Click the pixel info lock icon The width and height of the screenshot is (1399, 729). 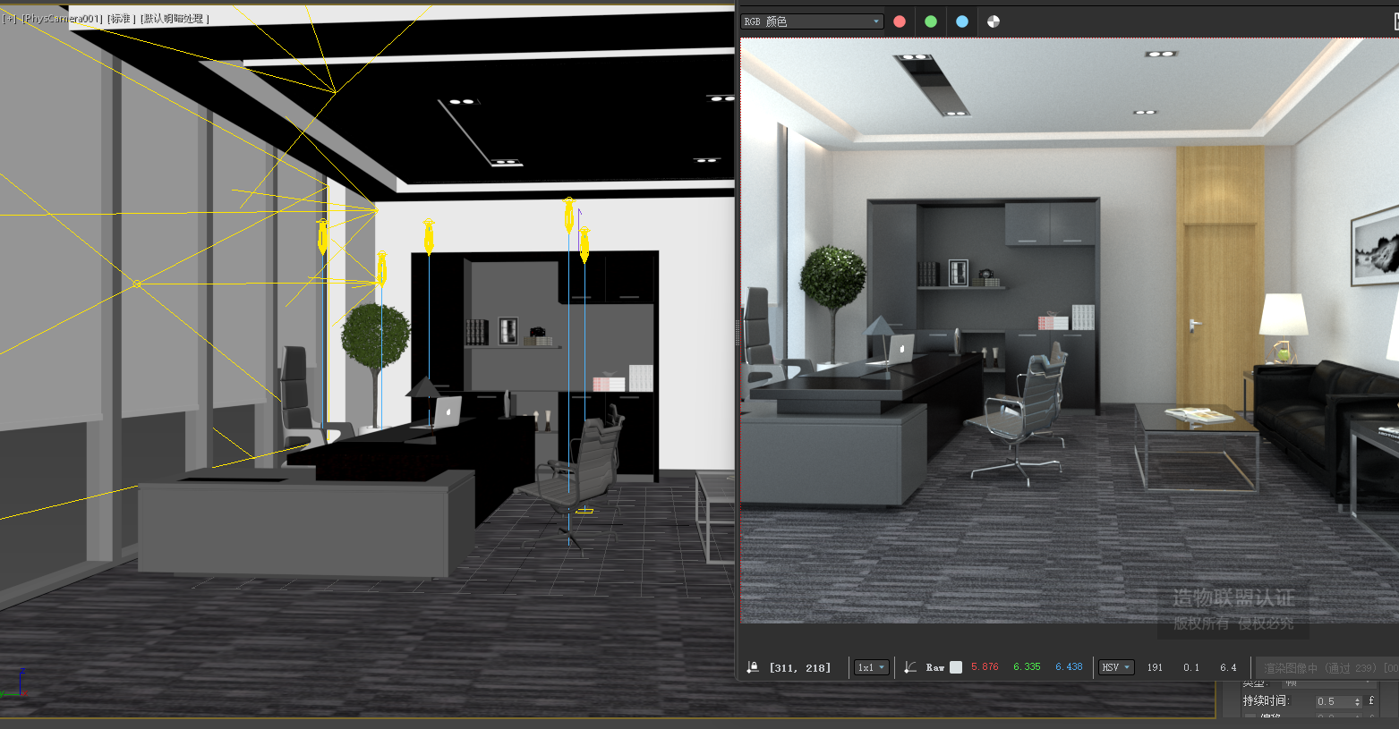click(x=753, y=667)
